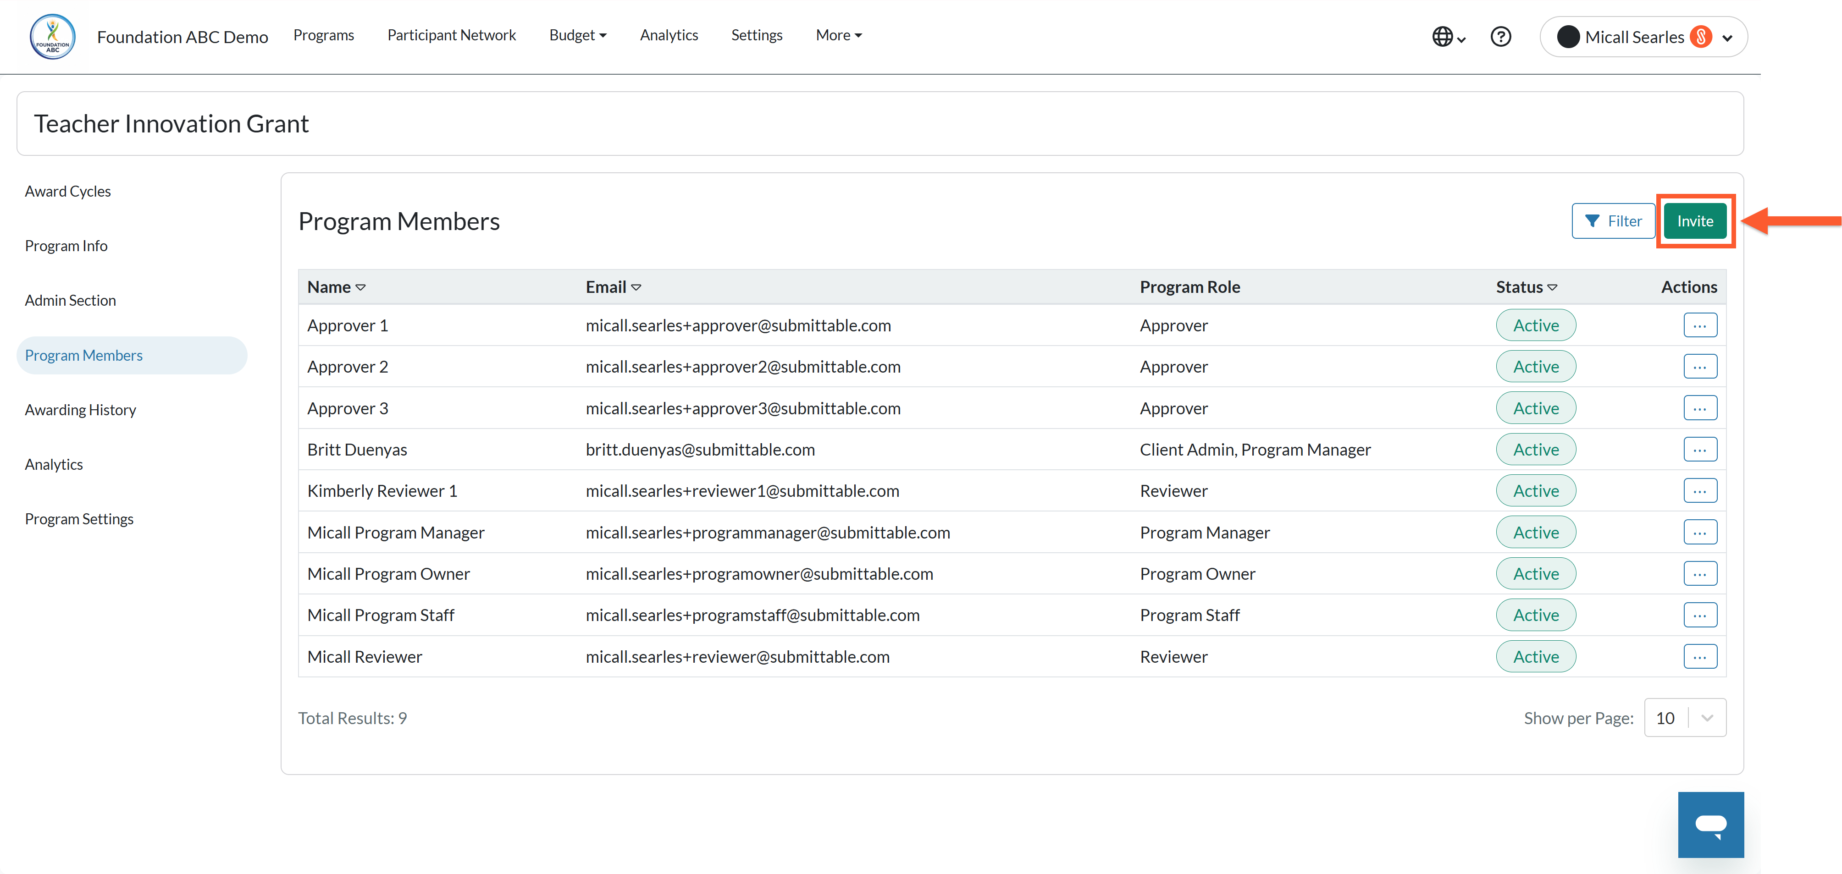Click the Submittable badge beside Micall Searles
The height and width of the screenshot is (874, 1842).
pyautogui.click(x=1701, y=37)
